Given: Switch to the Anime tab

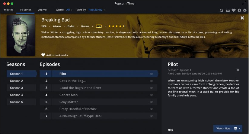Looking at the screenshot, I should (42, 10).
